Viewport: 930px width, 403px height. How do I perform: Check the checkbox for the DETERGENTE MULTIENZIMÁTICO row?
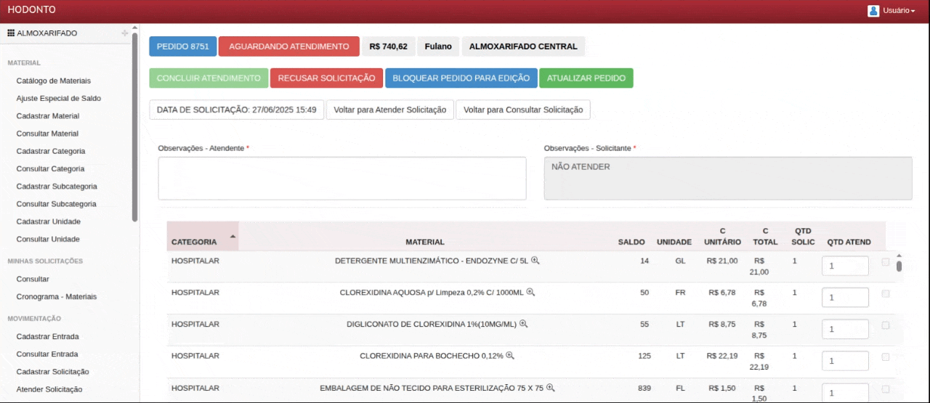click(885, 262)
